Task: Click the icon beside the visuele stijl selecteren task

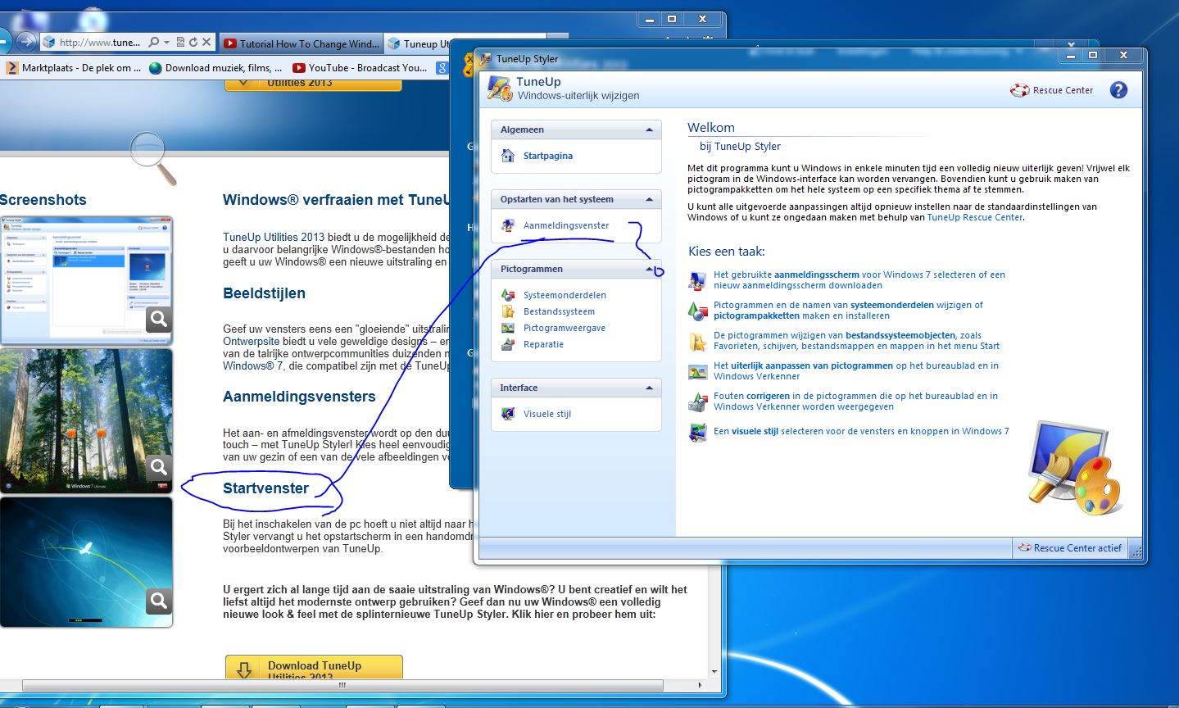Action: (697, 432)
